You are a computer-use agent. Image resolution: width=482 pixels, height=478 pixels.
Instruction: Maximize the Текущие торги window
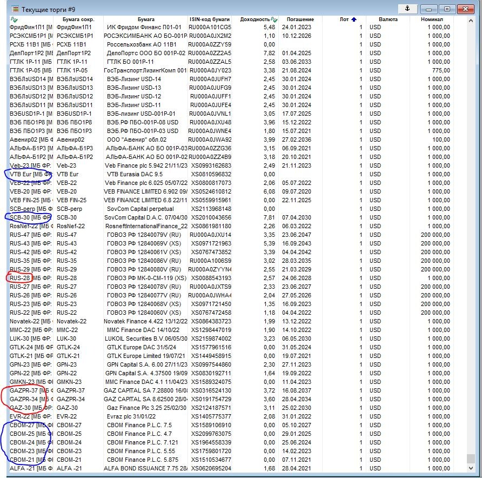pos(447,9)
